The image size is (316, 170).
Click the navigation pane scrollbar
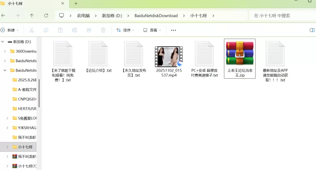pyautogui.click(x=39, y=93)
